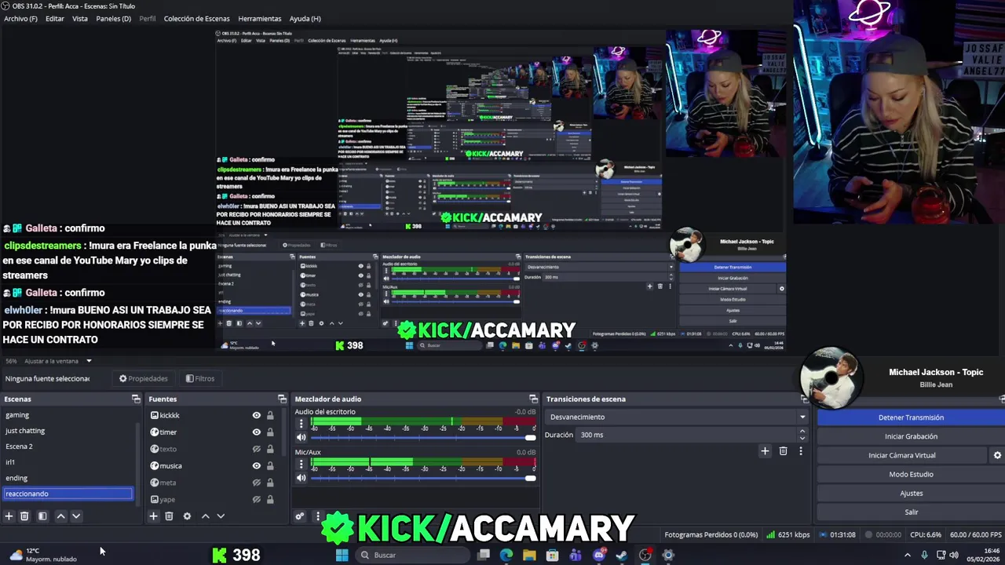Click the Salir button

(x=911, y=512)
